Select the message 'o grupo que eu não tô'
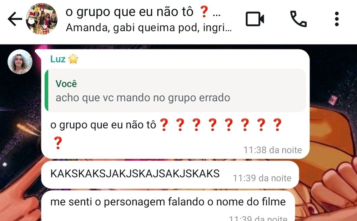The width and height of the screenshot is (357, 221). 103,125
